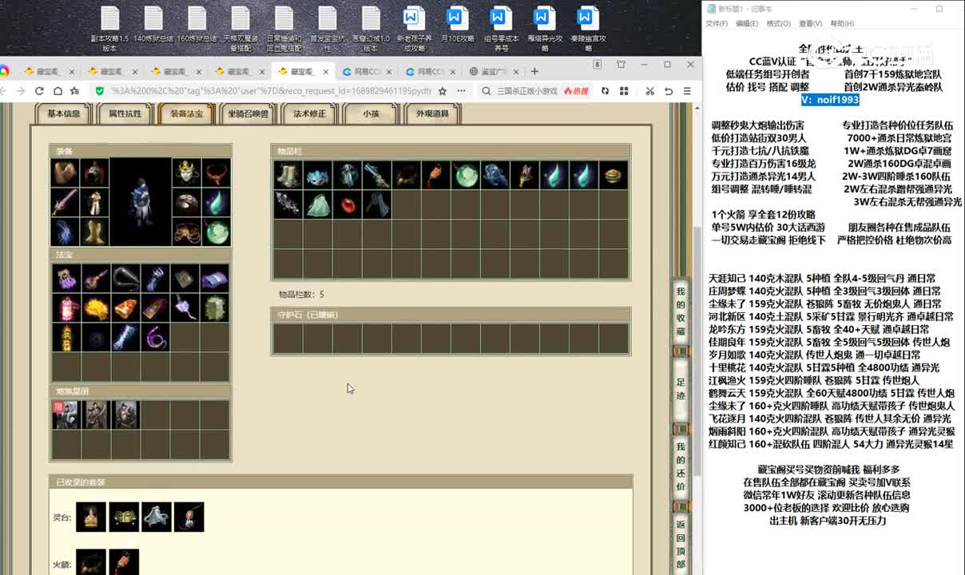Select desktop document 雁塔异光攻略

pyautogui.click(x=544, y=30)
